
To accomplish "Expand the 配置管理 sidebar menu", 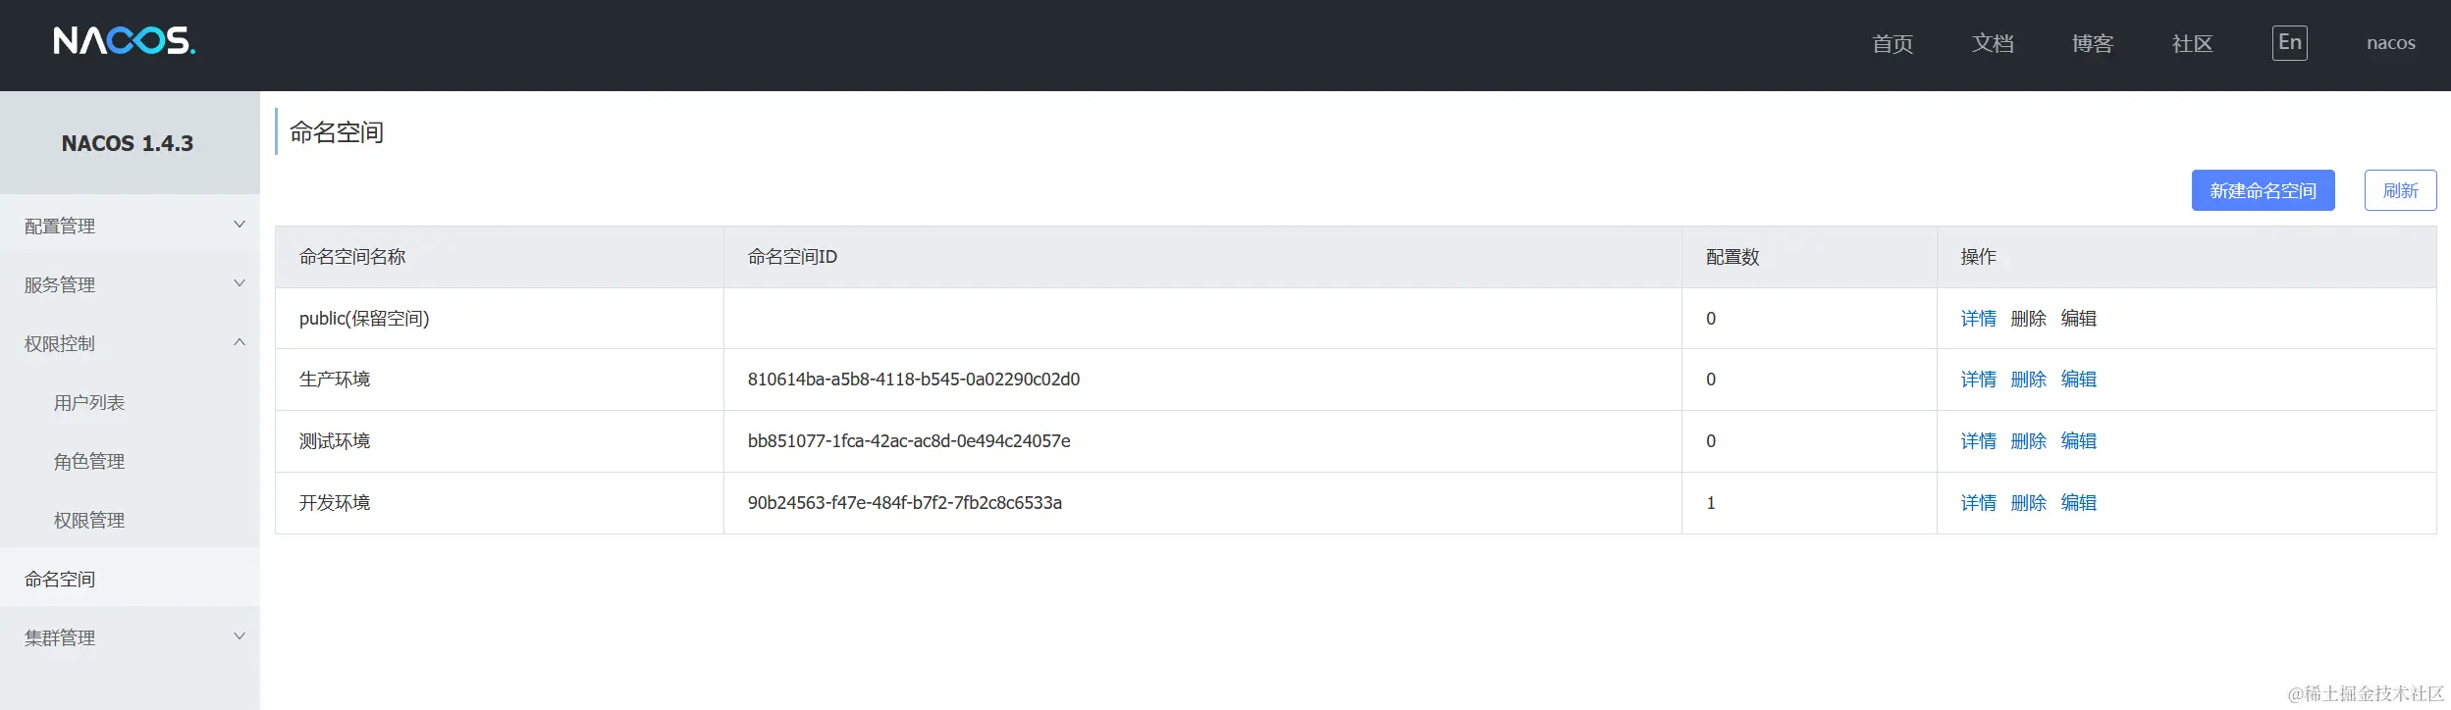I will point(130,226).
